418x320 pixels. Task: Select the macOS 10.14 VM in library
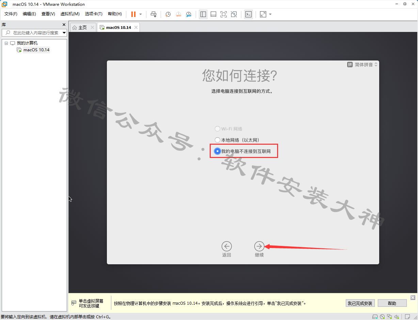tap(36, 50)
